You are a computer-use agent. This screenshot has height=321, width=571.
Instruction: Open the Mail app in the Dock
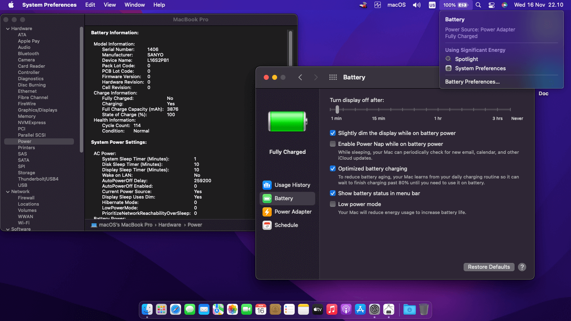tap(204, 309)
